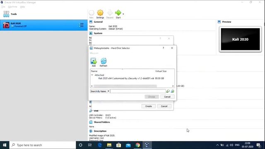Click the Windows Start button
The height and width of the screenshot is (149, 265).
pyautogui.click(x=5, y=145)
